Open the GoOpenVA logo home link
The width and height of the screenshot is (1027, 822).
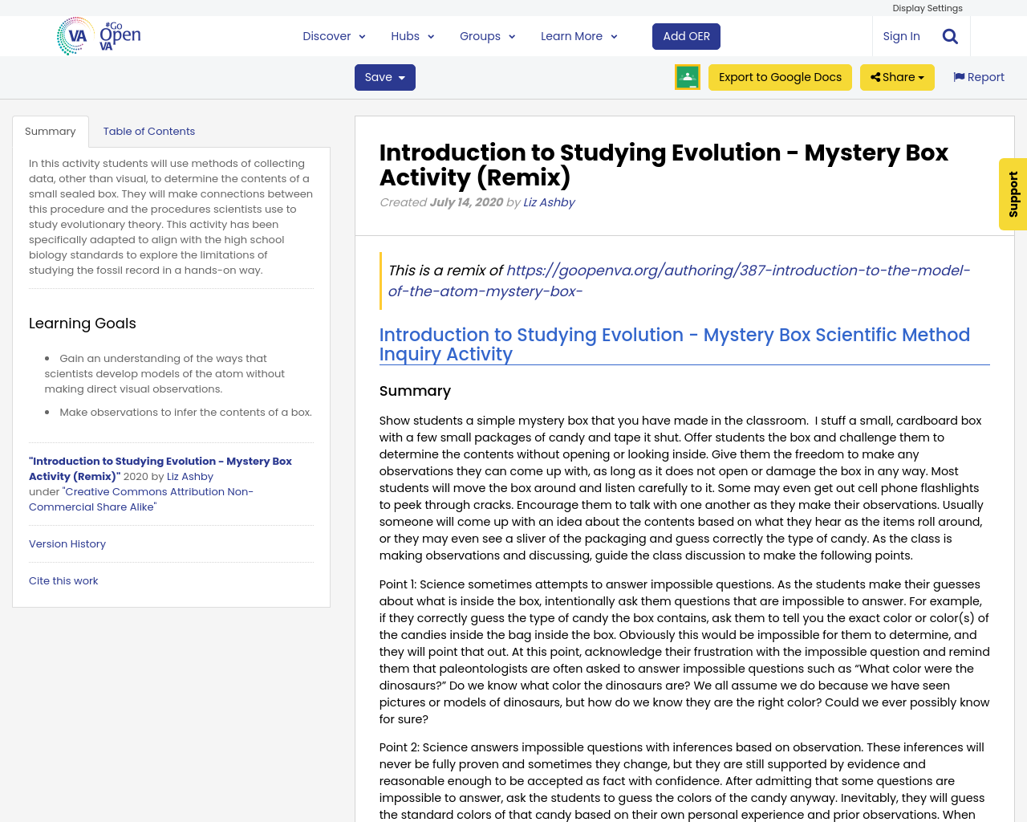point(99,36)
